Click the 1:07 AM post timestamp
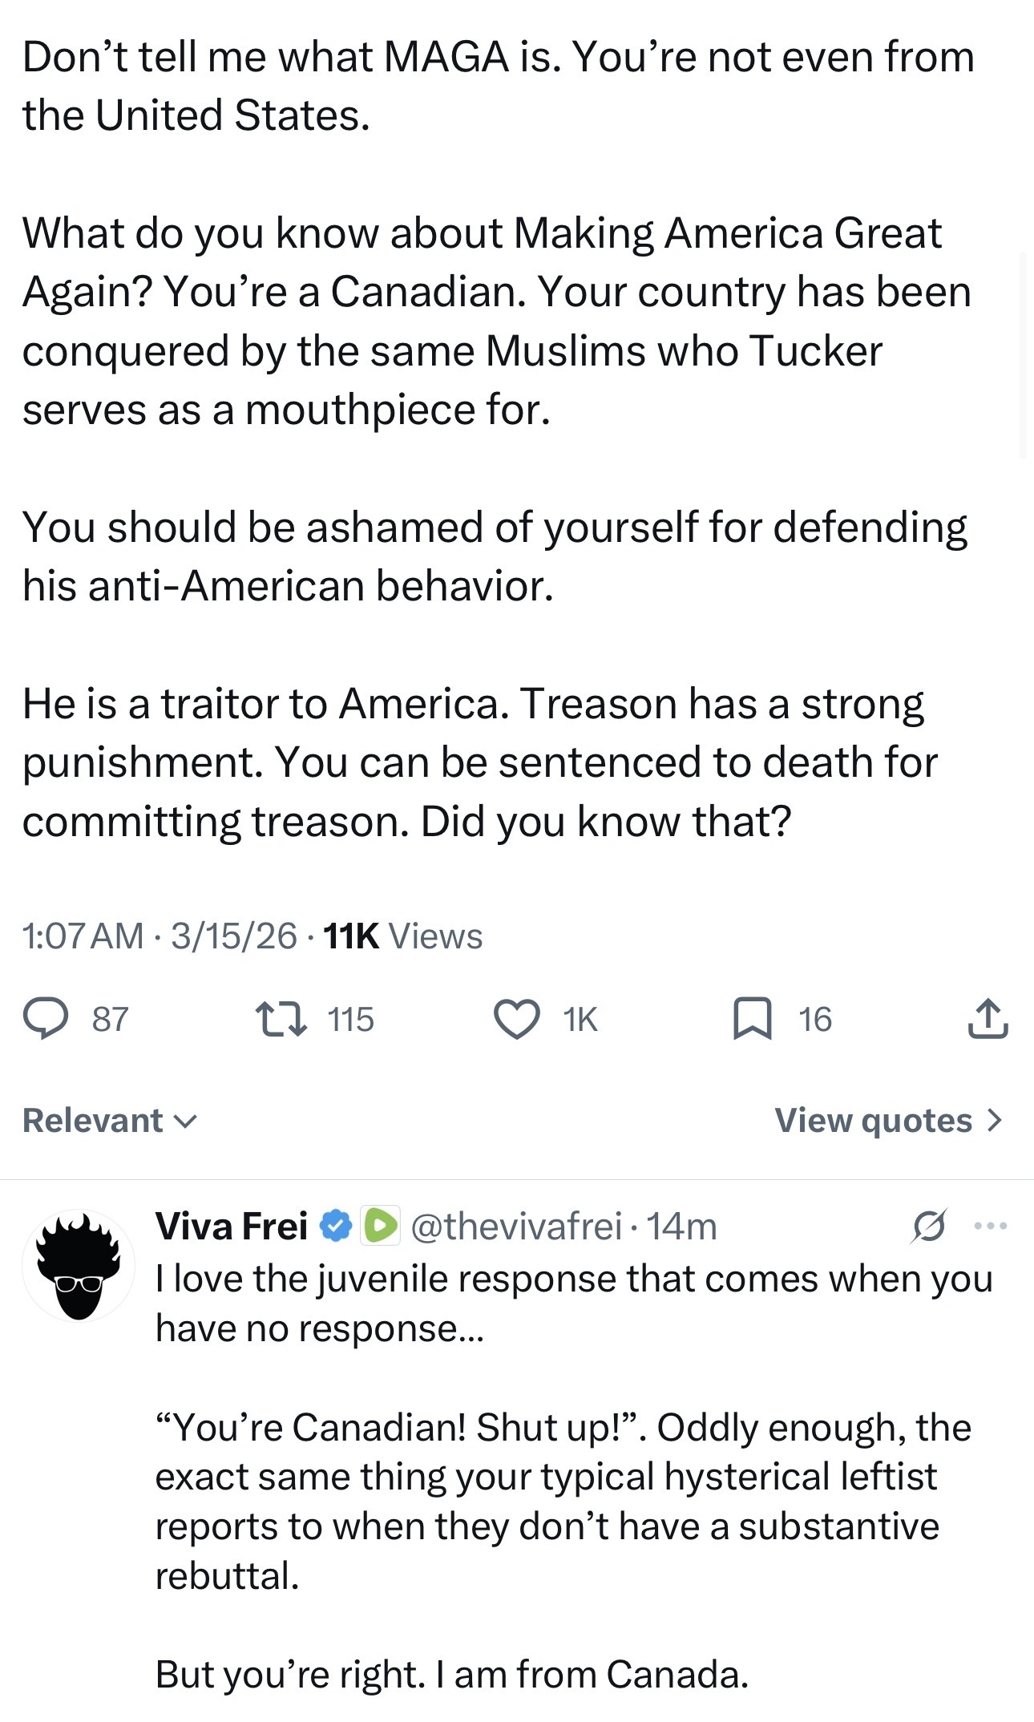 83,936
